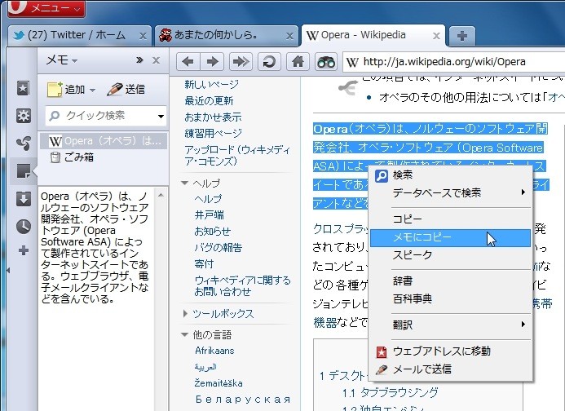The height and width of the screenshot is (411, 565).
Task: Open the 追加 dropdown arrow
Action: pyautogui.click(x=93, y=90)
